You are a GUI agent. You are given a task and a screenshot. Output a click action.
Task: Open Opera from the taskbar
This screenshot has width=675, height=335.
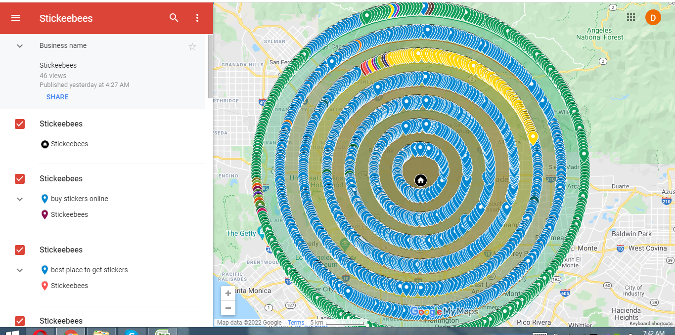40,332
